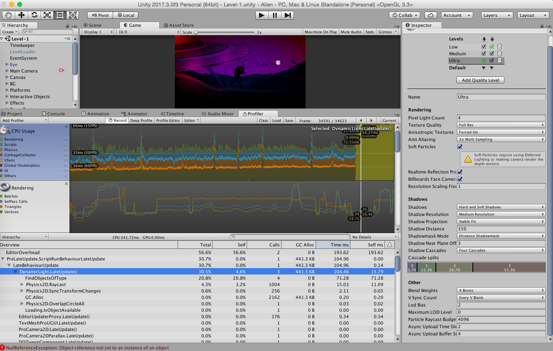Close the CPU Usage profiler module
Screen dimensions: 553x351
pos(67,127)
